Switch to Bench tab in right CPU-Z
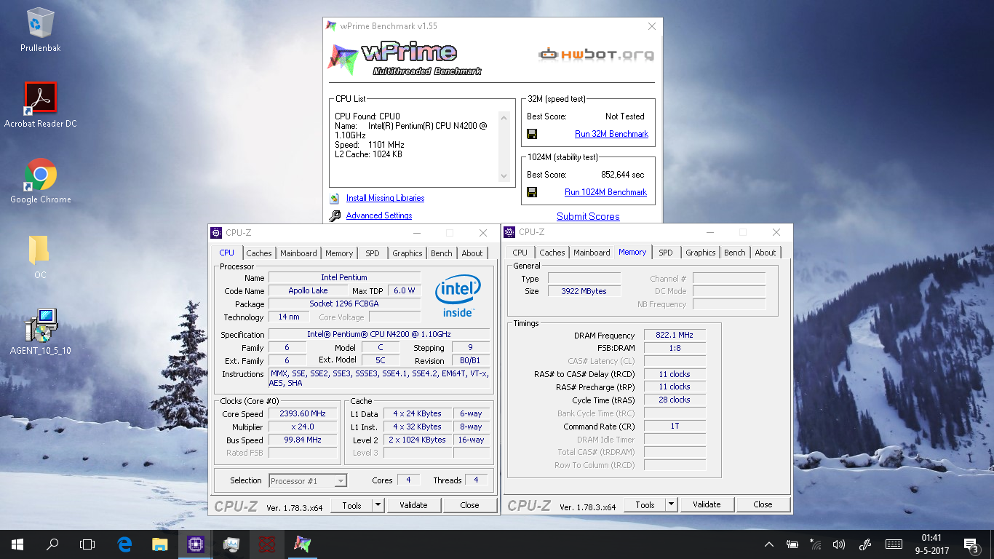Image resolution: width=994 pixels, height=559 pixels. coord(735,253)
